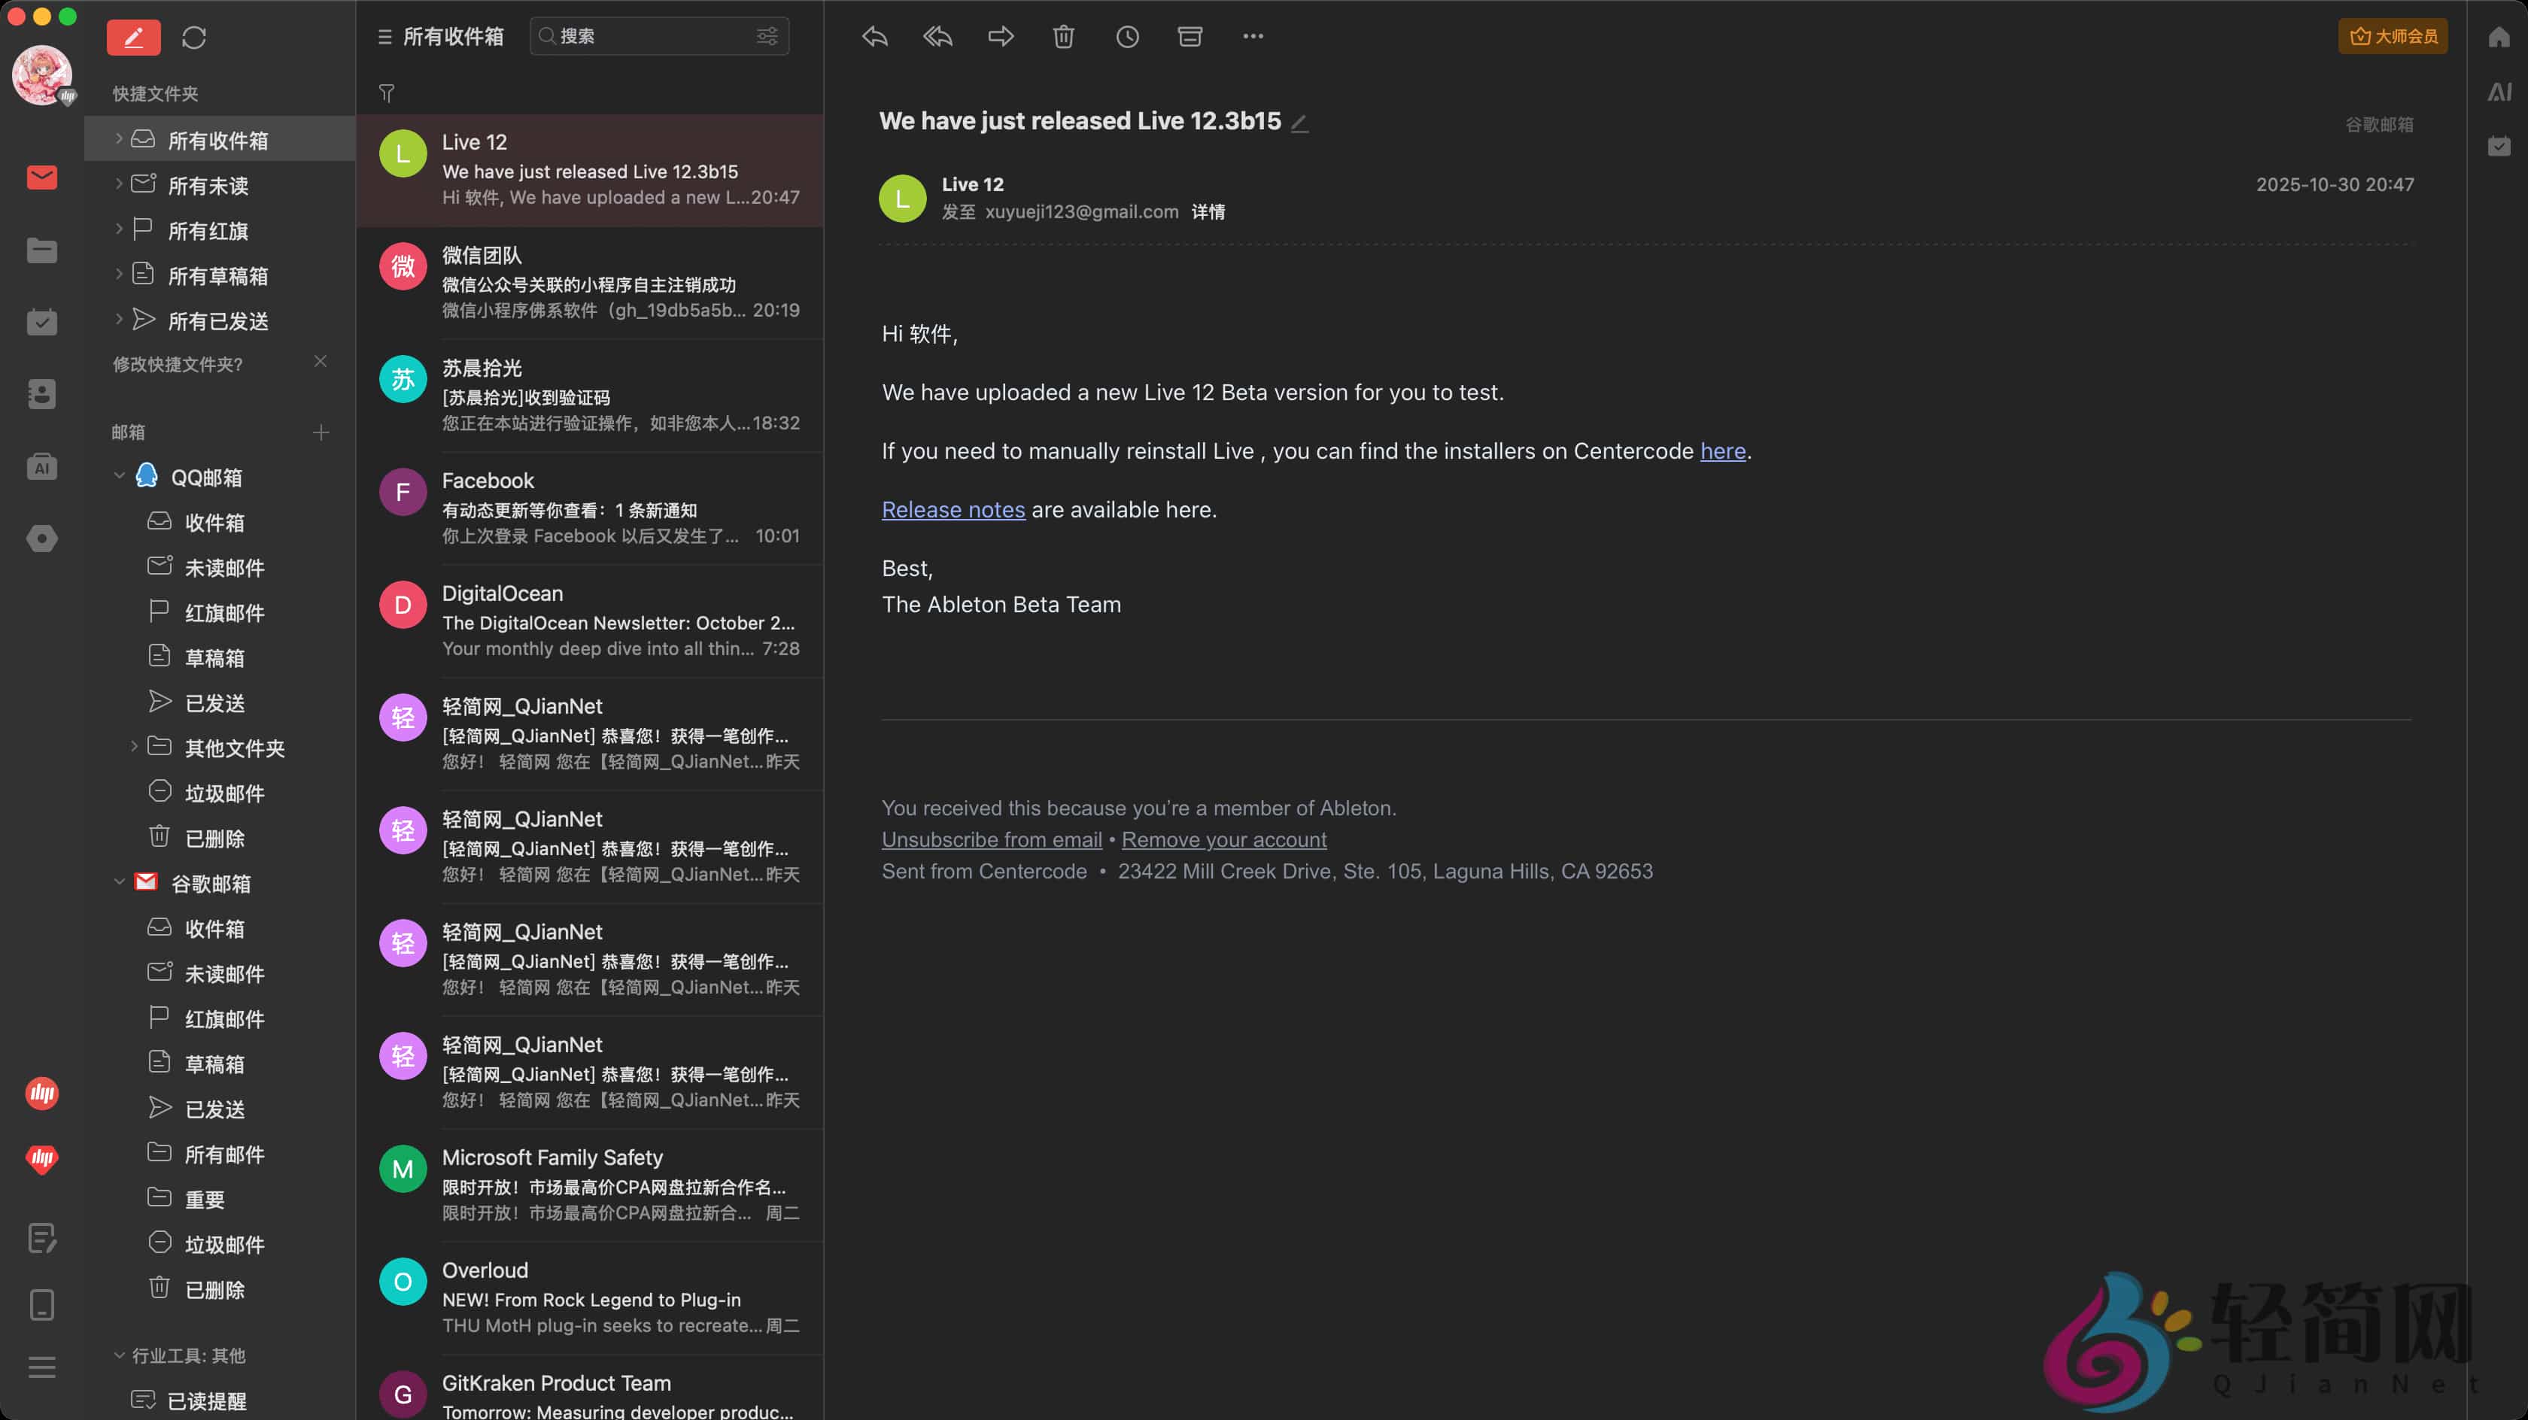Open the 所有收件箱 list menu
The image size is (2528, 1420).
tap(383, 36)
